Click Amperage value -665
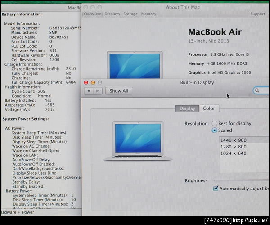 point(50,105)
